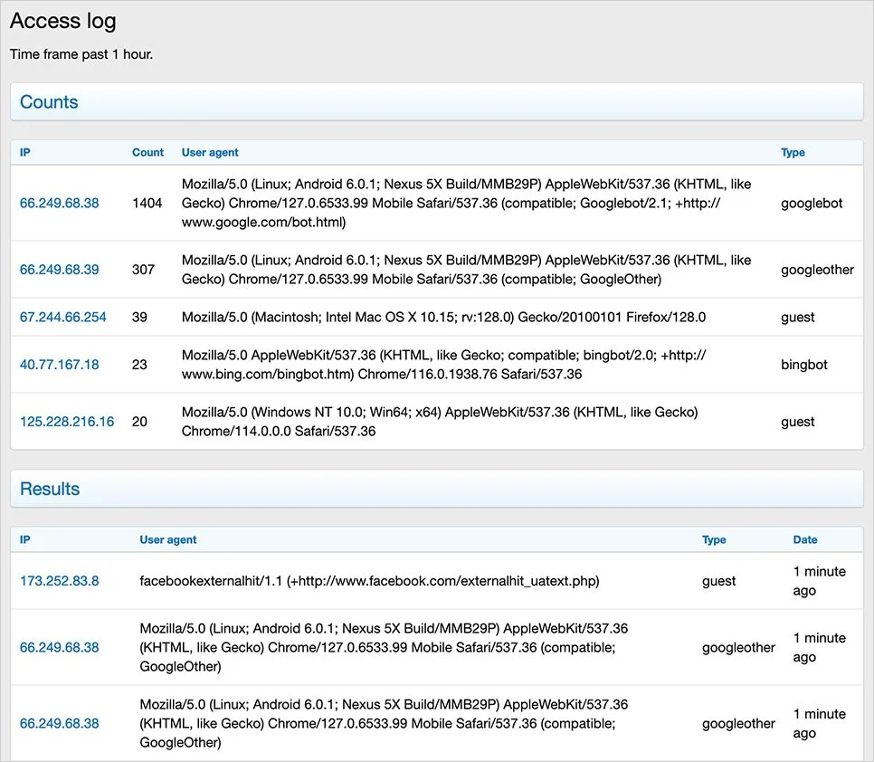Open IP link 125.228.216.16

[x=67, y=422]
